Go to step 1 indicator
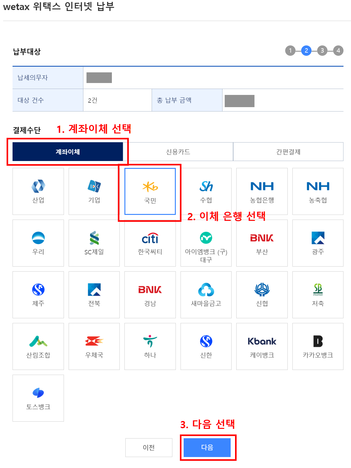351x468 pixels. (290, 50)
